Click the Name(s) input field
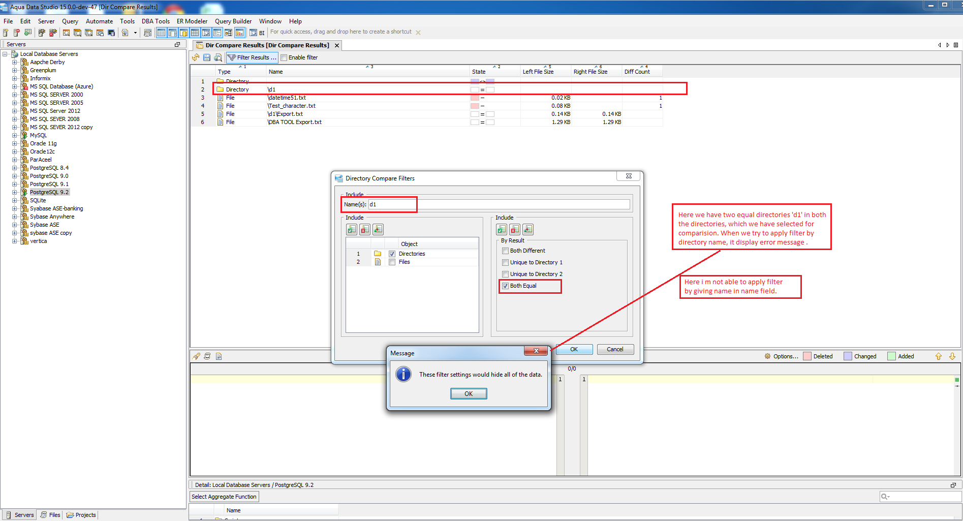The width and height of the screenshot is (963, 521). tap(499, 204)
